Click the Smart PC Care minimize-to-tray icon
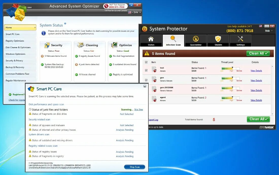 (145, 86)
